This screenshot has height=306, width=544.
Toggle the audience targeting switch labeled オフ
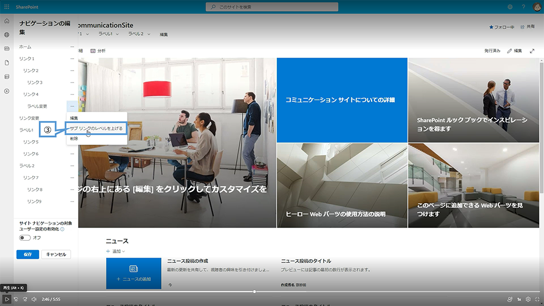(x=24, y=238)
